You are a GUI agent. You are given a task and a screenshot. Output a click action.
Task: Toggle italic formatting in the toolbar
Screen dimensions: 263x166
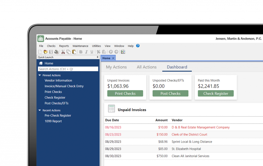(x=86, y=52)
